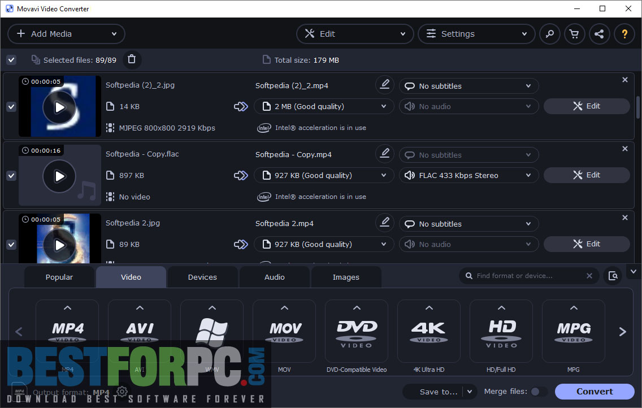Viewport: 642px width, 408px height.
Task: Open Save to dropdown arrow
Action: coord(470,392)
